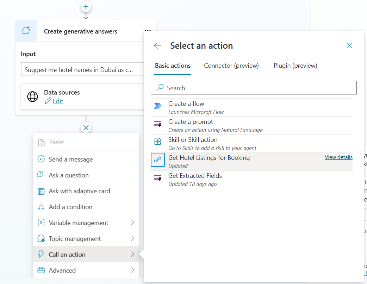Click the back arrow in Select an action
This screenshot has width=367, height=284.
pos(157,46)
